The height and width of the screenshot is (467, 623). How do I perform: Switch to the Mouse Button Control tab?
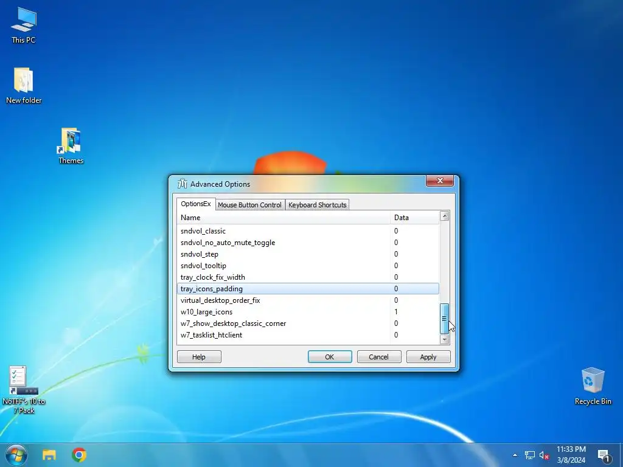(249, 205)
